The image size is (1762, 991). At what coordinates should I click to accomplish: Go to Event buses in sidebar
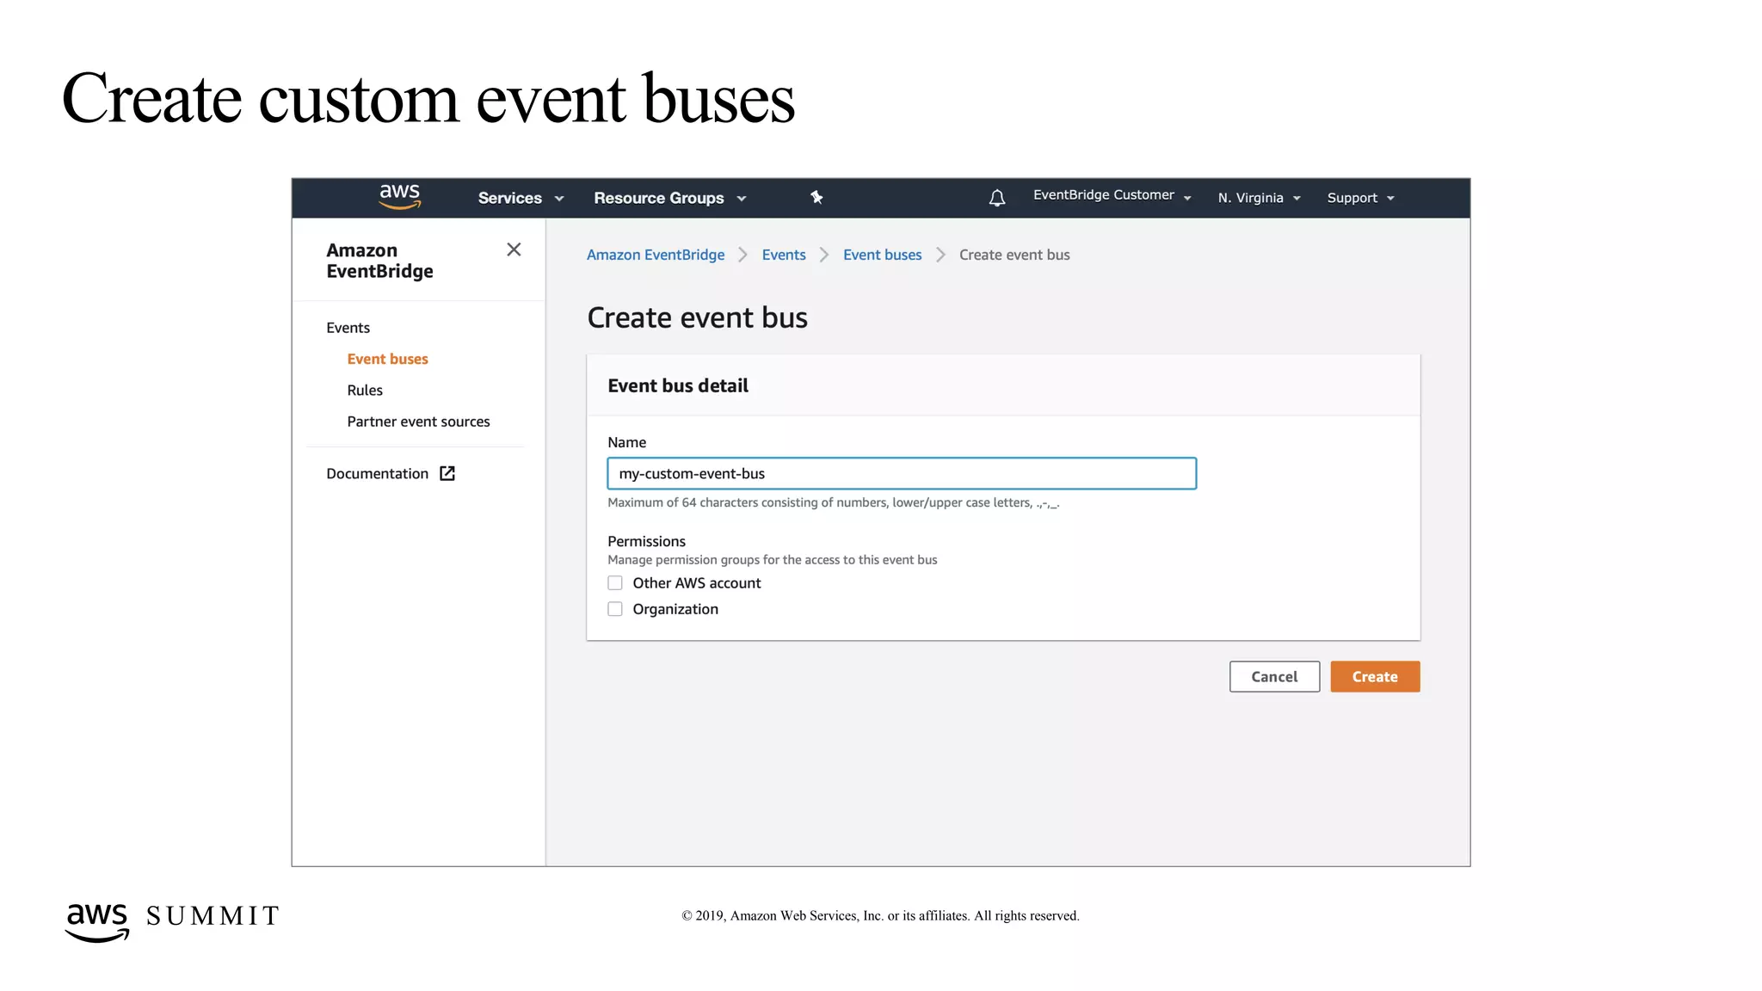[387, 359]
